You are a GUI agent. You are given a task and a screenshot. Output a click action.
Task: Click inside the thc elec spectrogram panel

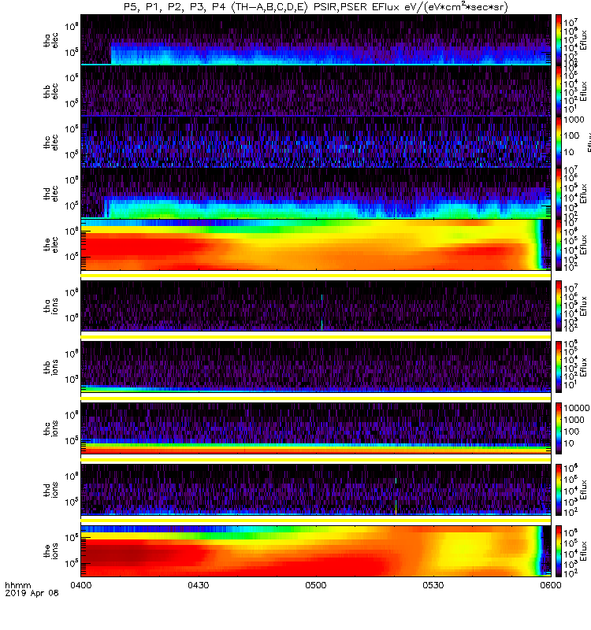tap(316, 142)
